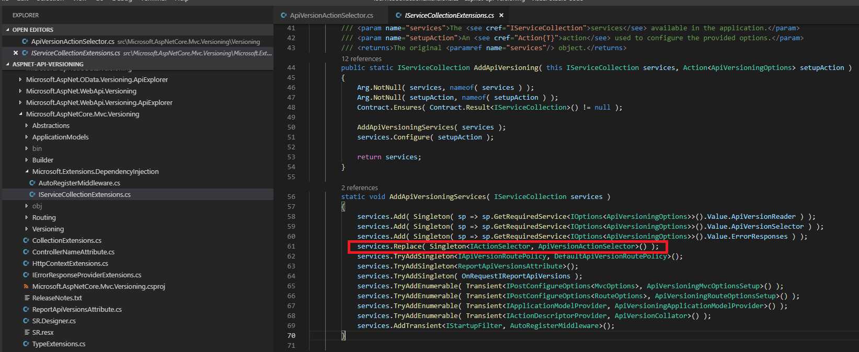Collapse the ASPNET-API-VERSIONING section
This screenshot has height=352, width=859.
click(7, 64)
